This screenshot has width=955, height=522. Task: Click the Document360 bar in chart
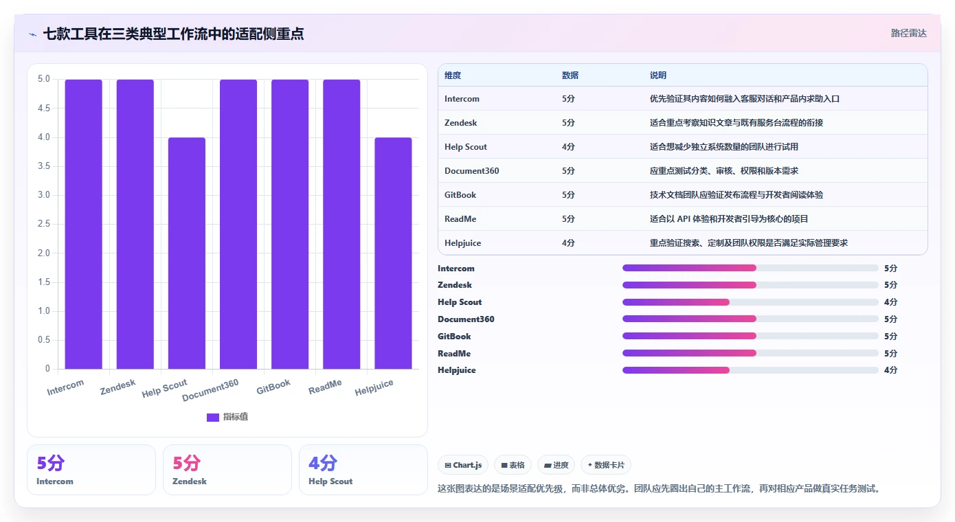pyautogui.click(x=238, y=224)
